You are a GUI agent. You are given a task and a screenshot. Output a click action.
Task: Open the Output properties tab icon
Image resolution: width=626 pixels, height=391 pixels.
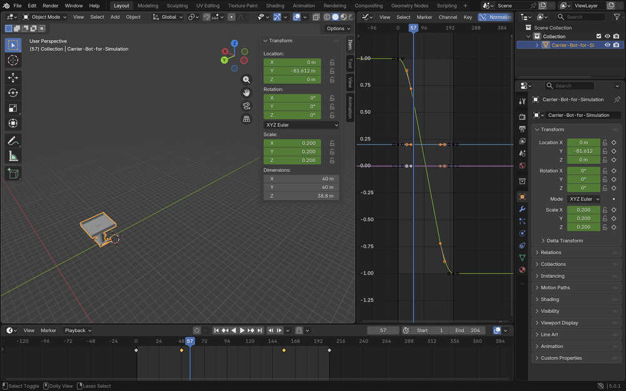[522, 129]
